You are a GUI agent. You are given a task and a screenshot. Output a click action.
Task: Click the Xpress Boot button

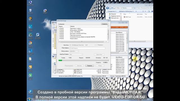(x=99, y=54)
